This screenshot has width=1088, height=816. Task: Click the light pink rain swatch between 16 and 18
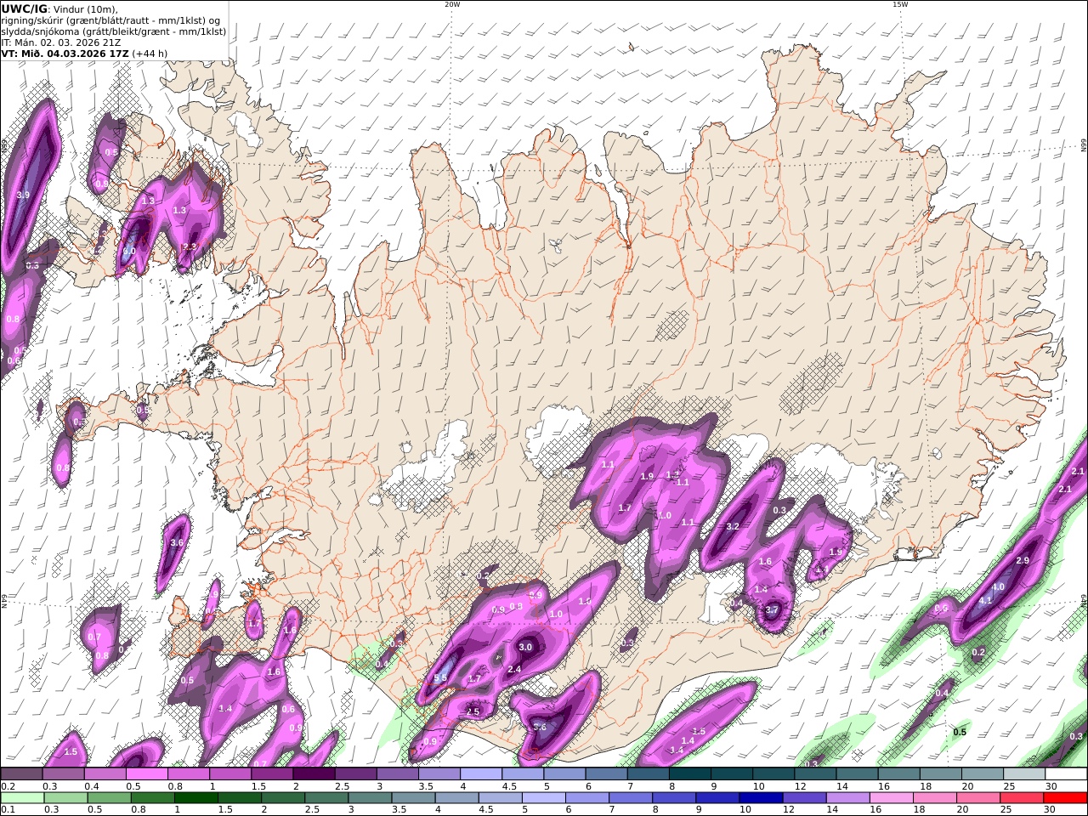(x=892, y=798)
